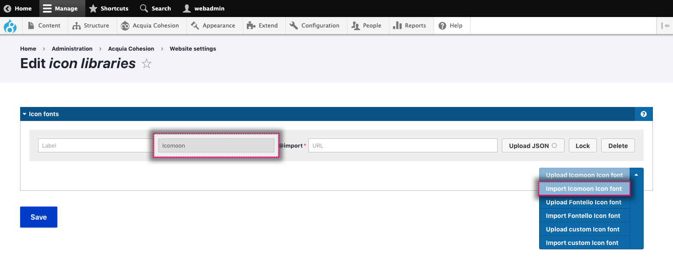Open the webadmin user menu
673x262 pixels.
[x=204, y=8]
